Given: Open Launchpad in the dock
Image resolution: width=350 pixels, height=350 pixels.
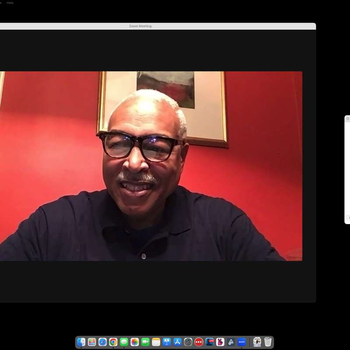Looking at the screenshot, I should pyautogui.click(x=92, y=342).
